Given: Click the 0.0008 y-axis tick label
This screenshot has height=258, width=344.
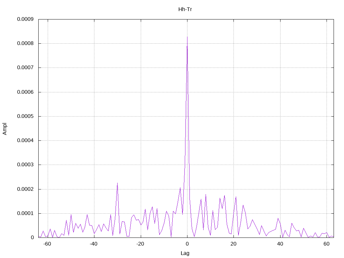Looking at the screenshot, I should tap(26, 43).
